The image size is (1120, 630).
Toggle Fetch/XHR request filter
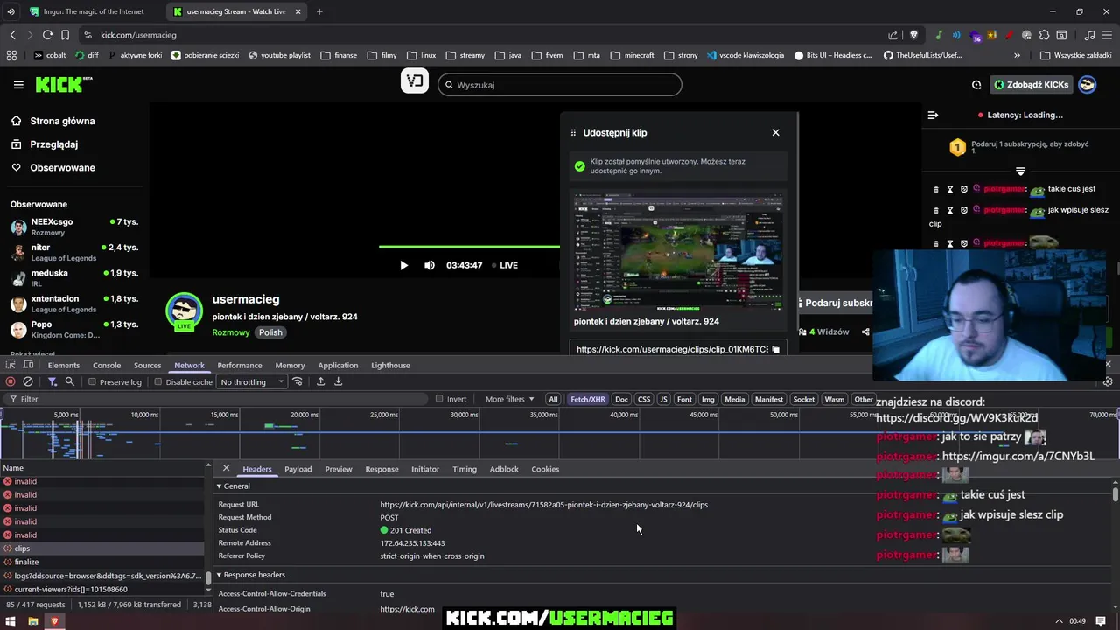587,399
